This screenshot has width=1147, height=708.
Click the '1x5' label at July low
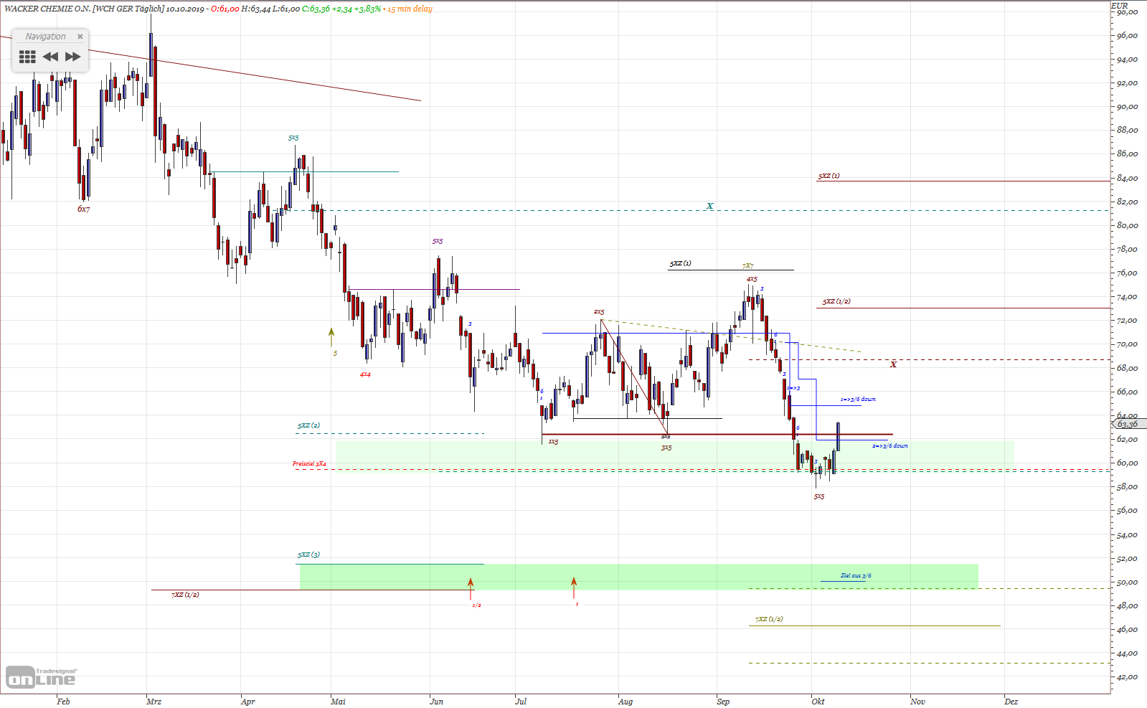(553, 442)
